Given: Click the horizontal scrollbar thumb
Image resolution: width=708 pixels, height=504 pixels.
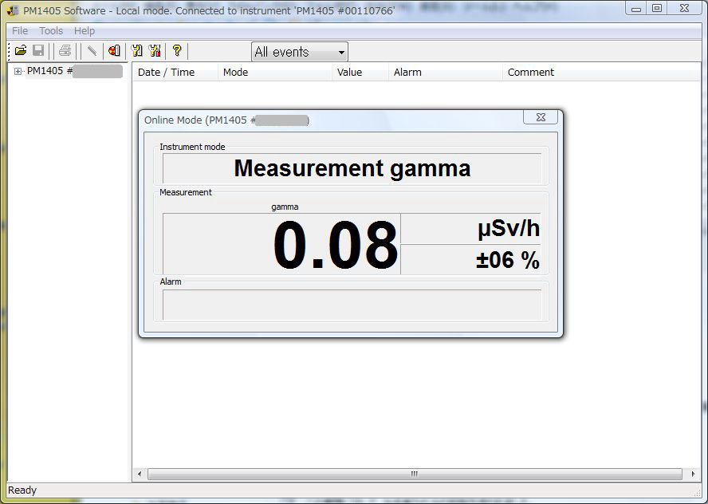Looking at the screenshot, I should click(x=415, y=474).
